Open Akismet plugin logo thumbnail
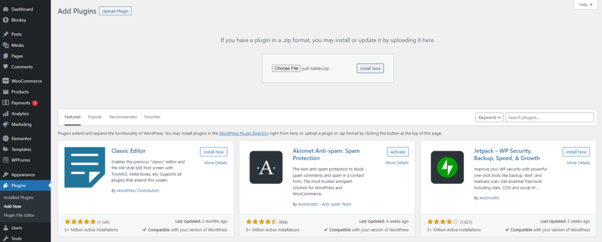Image resolution: width=602 pixels, height=242 pixels. (x=266, y=168)
